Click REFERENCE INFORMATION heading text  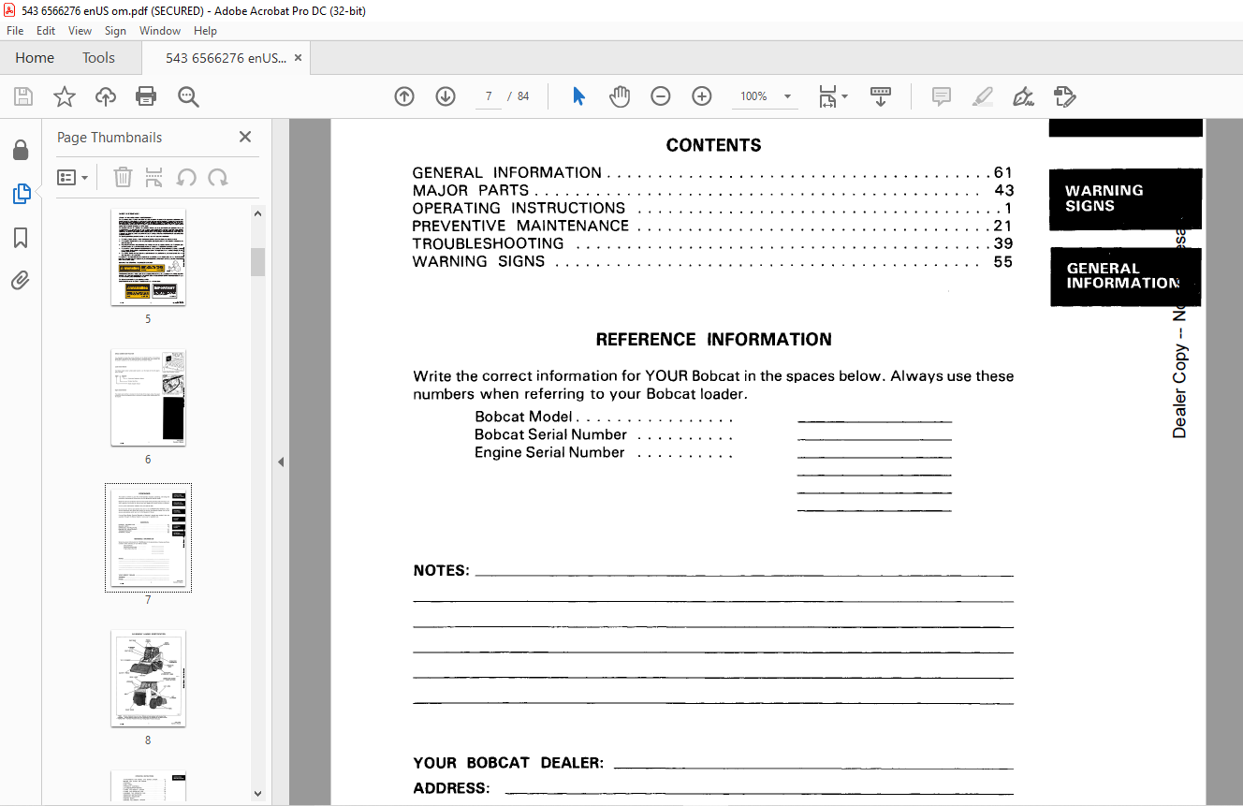pos(713,340)
